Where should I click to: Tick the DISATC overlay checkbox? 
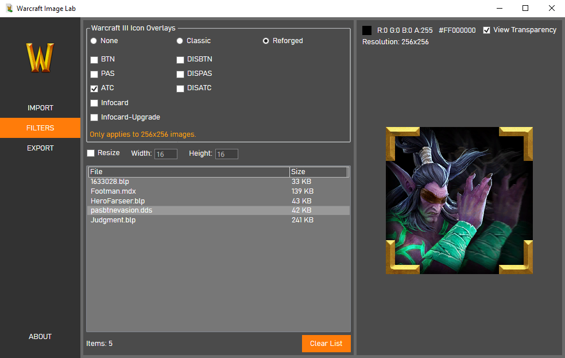180,88
